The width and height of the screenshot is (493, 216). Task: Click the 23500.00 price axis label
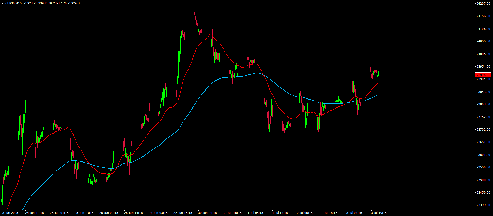pyautogui.click(x=483, y=180)
